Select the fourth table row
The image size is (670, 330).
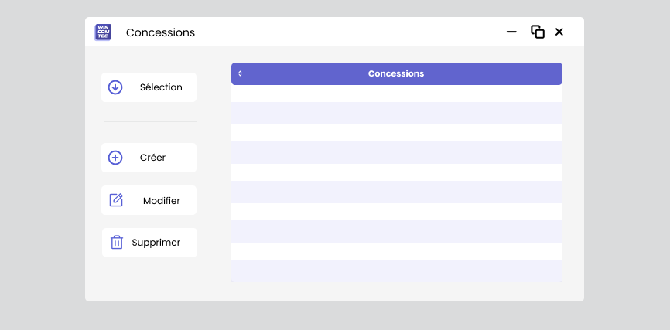(x=396, y=152)
